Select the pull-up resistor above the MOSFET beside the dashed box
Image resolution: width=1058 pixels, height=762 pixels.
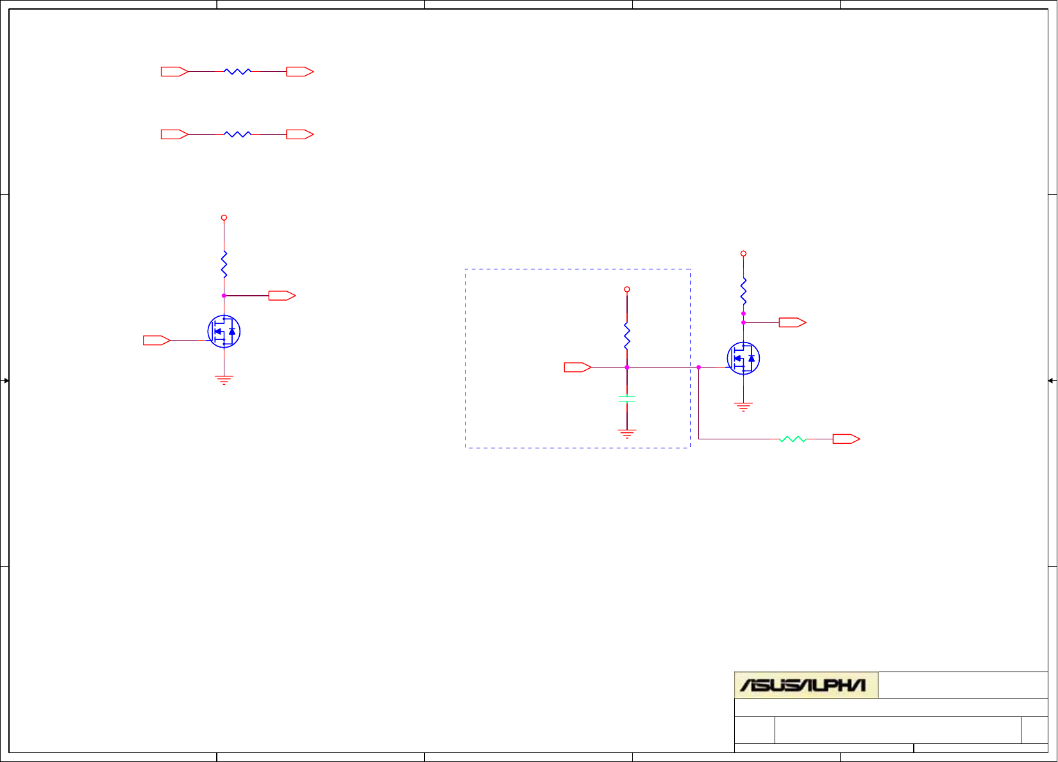[743, 291]
